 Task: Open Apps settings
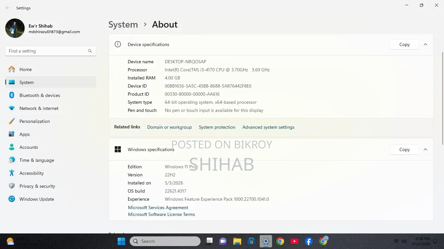click(51, 134)
